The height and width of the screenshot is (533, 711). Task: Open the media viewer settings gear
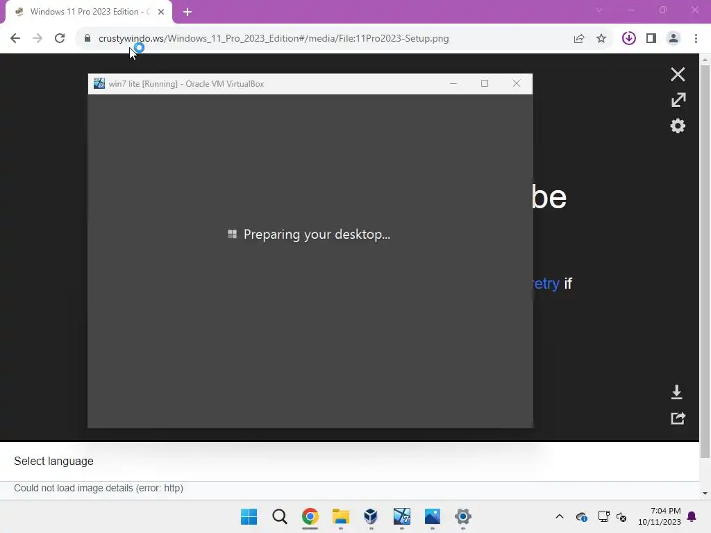[678, 126]
